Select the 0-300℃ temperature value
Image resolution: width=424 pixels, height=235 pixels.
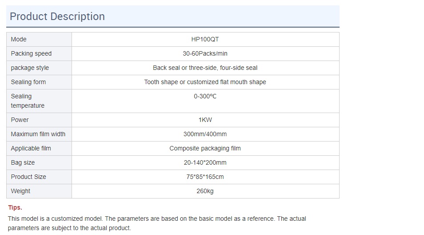[x=205, y=96]
